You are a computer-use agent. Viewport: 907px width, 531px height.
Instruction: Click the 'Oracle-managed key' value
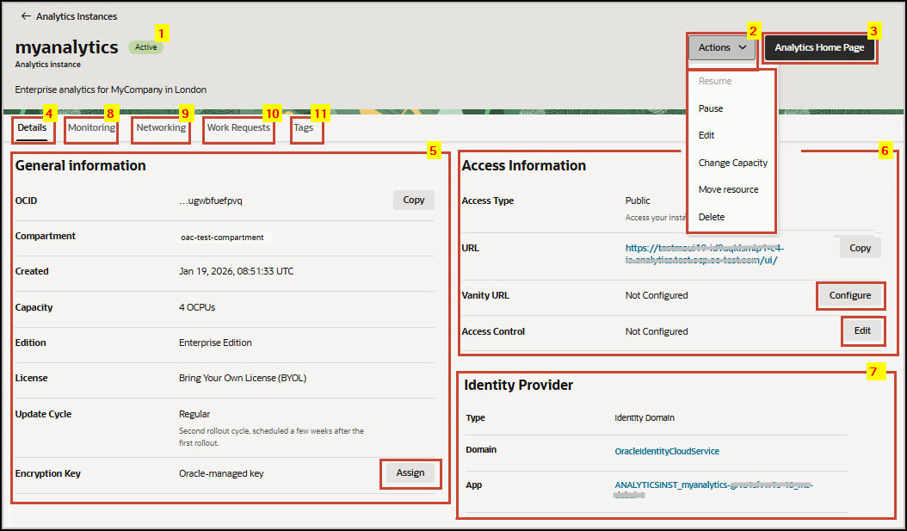pyautogui.click(x=221, y=473)
